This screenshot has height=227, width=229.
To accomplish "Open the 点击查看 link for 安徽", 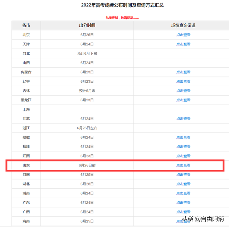I will pyautogui.click(x=183, y=137).
